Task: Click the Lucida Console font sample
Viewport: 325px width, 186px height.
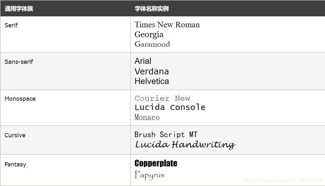Action: click(170, 107)
